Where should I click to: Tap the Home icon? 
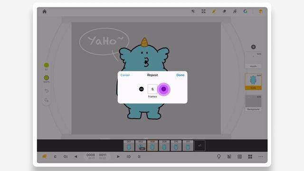tap(44, 11)
